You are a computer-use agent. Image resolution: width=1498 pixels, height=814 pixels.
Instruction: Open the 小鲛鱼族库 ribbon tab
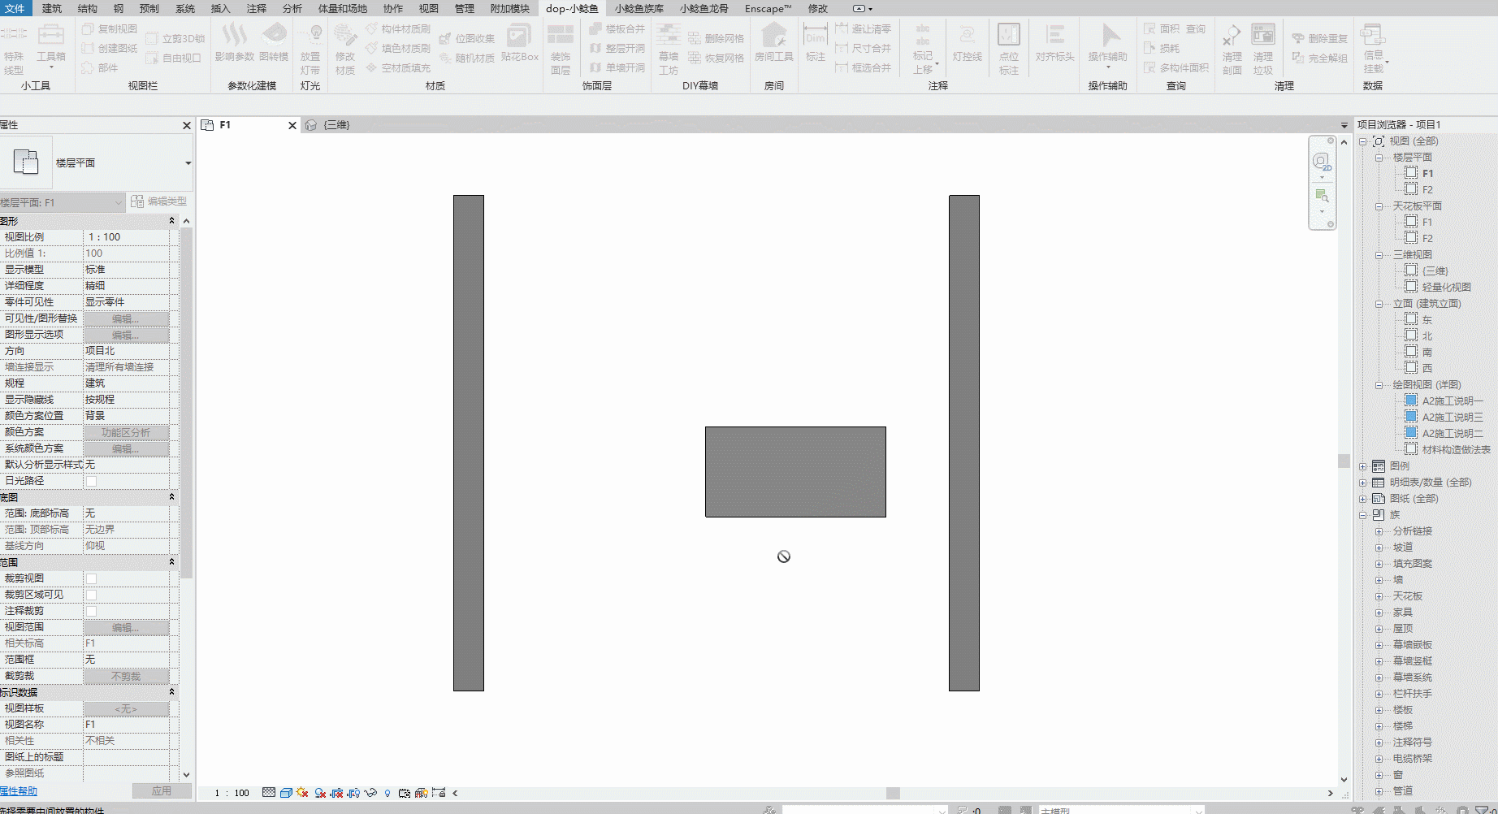pyautogui.click(x=639, y=8)
